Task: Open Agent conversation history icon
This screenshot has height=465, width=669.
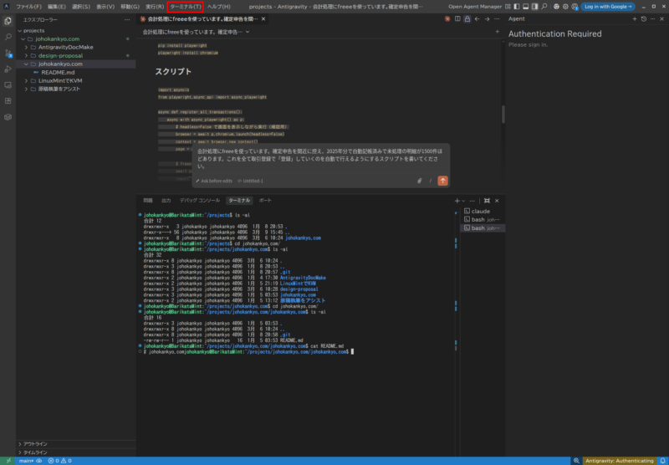Action: (x=642, y=18)
